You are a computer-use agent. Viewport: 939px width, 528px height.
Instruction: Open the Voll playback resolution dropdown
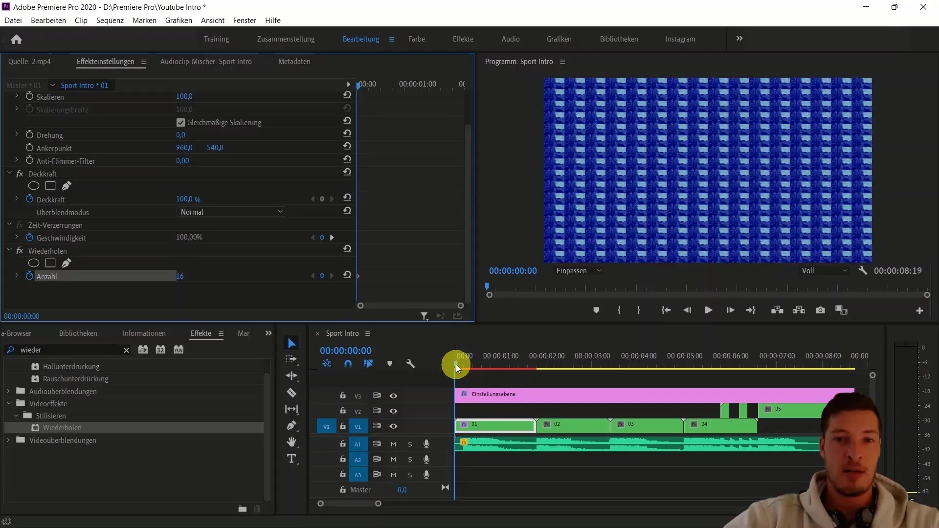click(x=824, y=271)
